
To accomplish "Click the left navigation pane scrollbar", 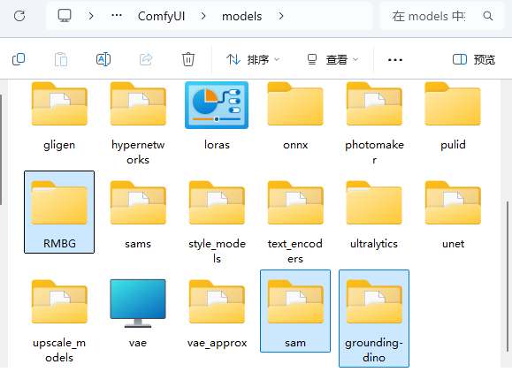I will point(1,150).
